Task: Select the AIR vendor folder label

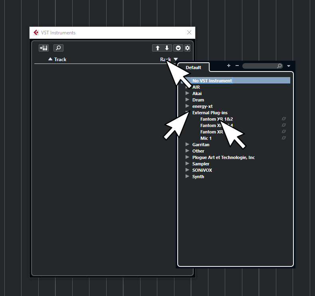Action: [x=196, y=87]
